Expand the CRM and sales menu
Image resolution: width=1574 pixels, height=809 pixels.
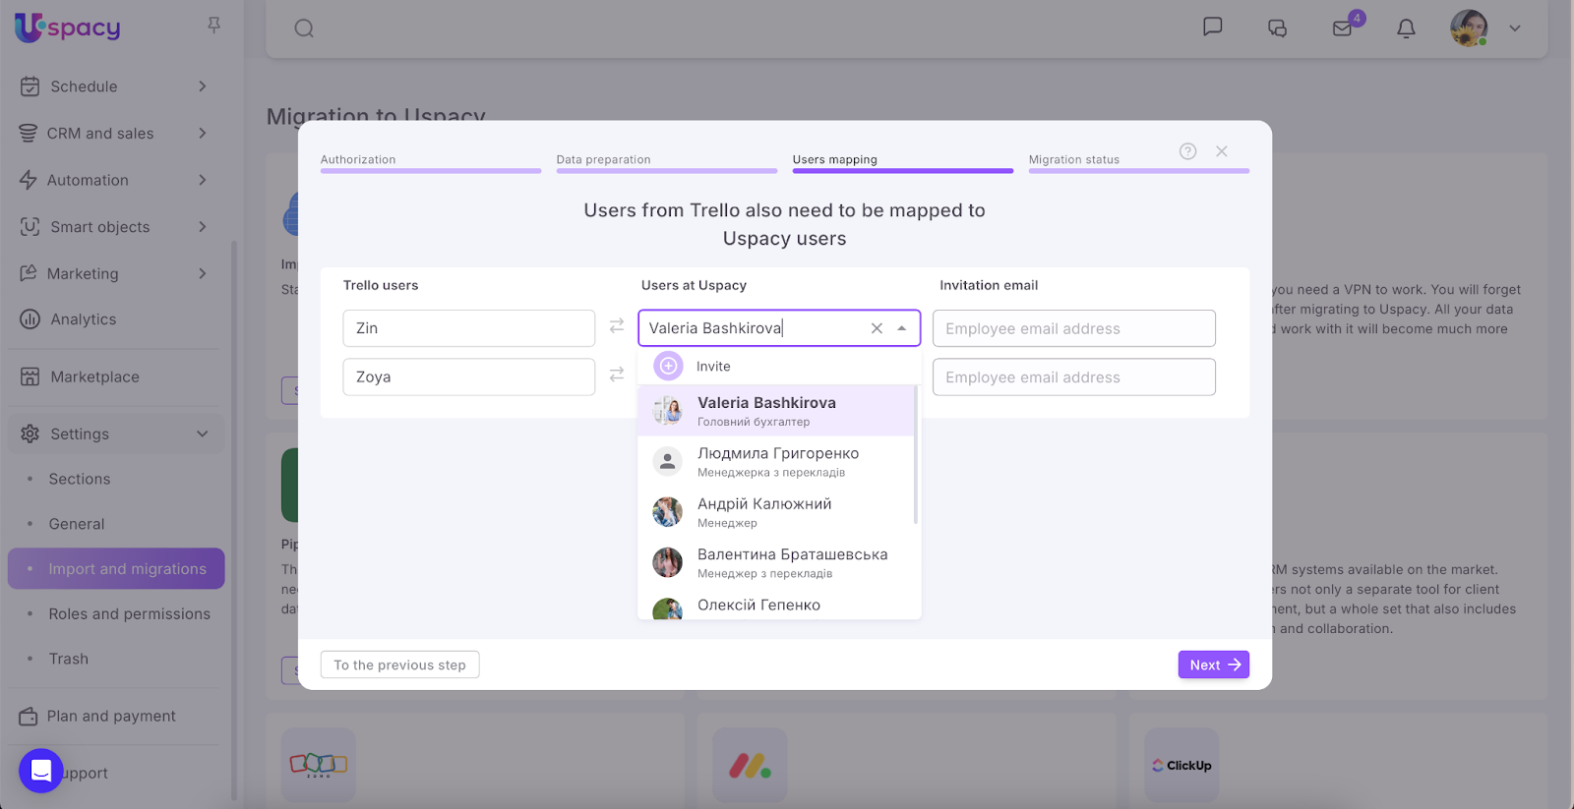[203, 133]
